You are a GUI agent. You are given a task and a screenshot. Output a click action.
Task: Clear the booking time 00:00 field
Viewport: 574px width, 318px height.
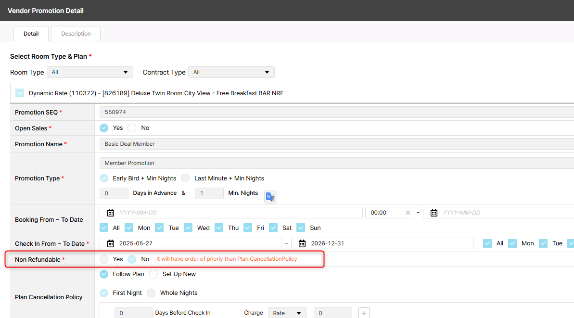[x=408, y=213]
